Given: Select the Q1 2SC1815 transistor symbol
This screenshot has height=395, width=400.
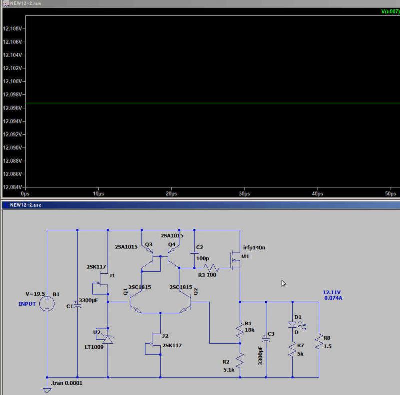Looking at the screenshot, I should 134,302.
